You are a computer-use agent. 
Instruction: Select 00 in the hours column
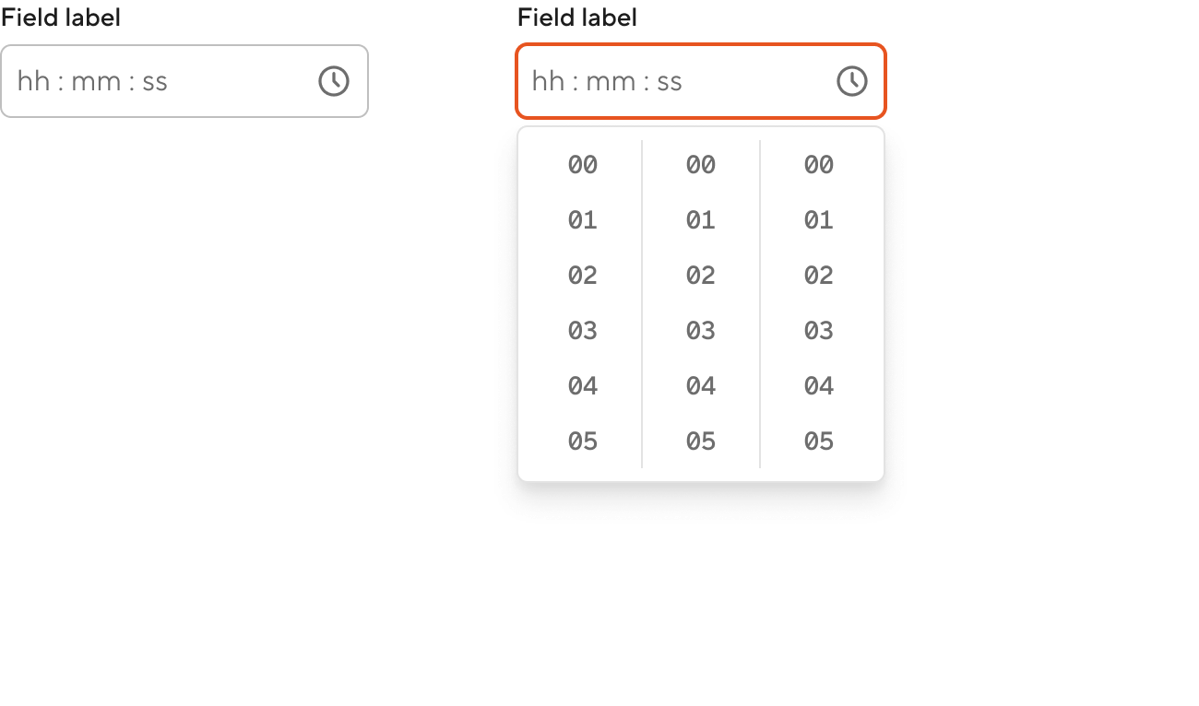point(583,165)
